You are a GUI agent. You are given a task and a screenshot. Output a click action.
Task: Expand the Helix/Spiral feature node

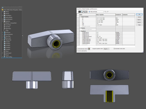3,53
